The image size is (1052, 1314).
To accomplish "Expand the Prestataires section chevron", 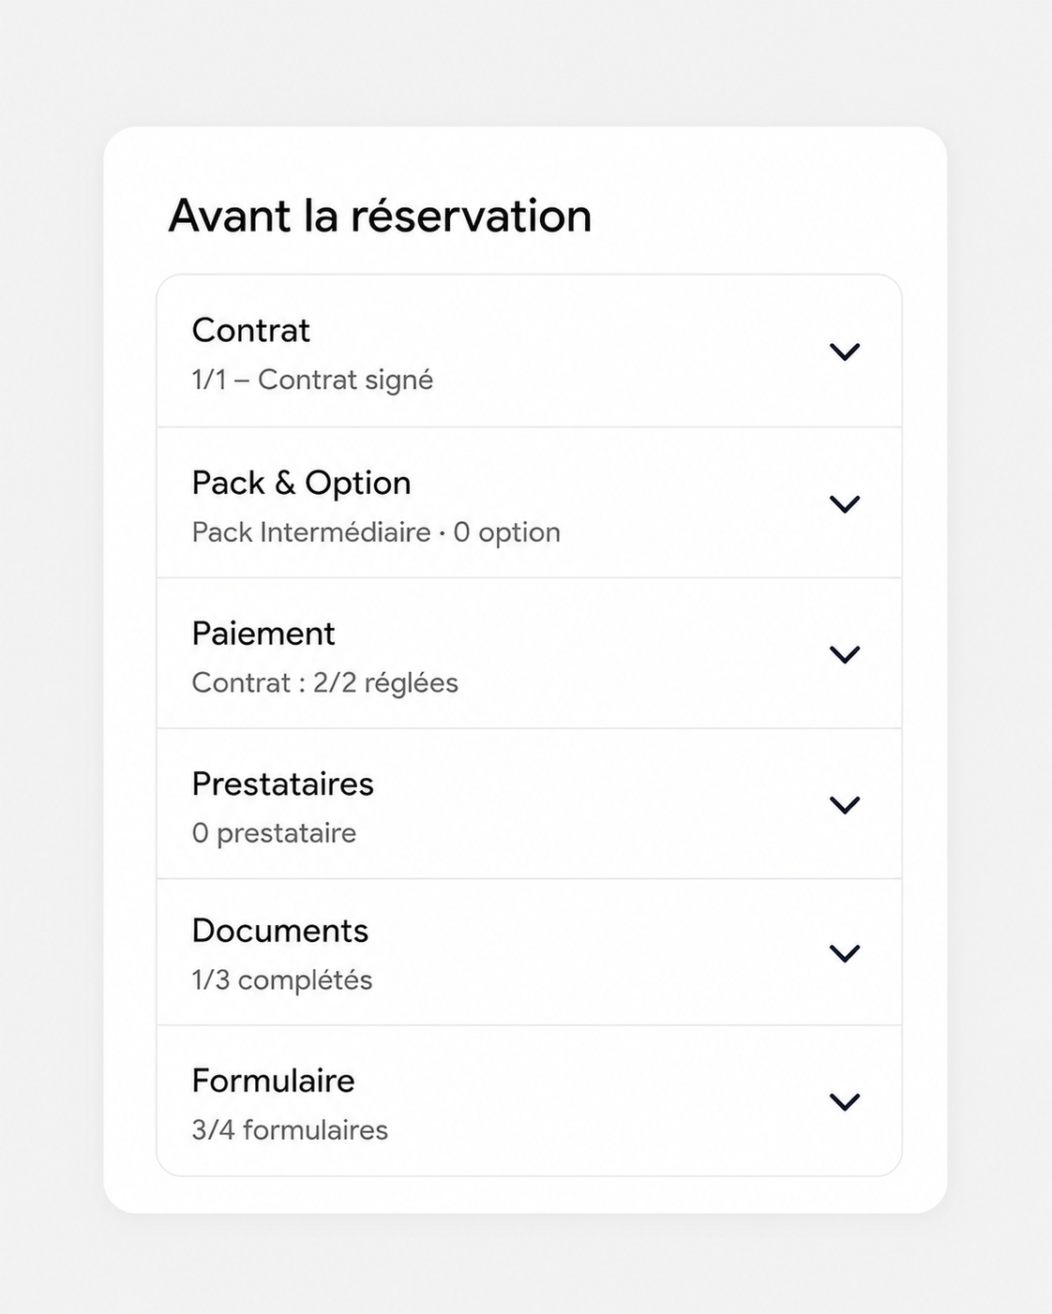I will (x=845, y=805).
